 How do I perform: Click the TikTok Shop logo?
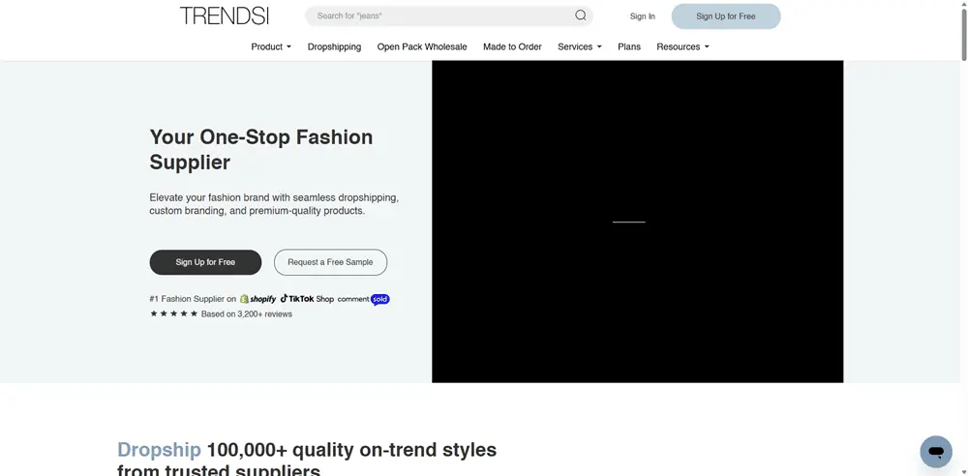(307, 299)
